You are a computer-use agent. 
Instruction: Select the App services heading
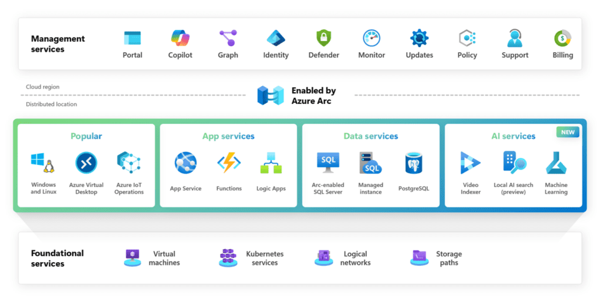[x=228, y=136]
